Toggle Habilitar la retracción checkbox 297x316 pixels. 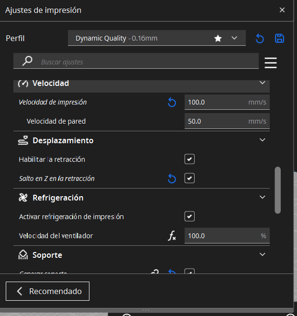pyautogui.click(x=189, y=159)
